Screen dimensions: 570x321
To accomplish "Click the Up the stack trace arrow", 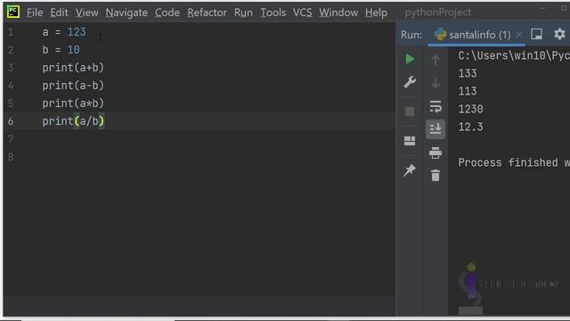I will coord(436,60).
